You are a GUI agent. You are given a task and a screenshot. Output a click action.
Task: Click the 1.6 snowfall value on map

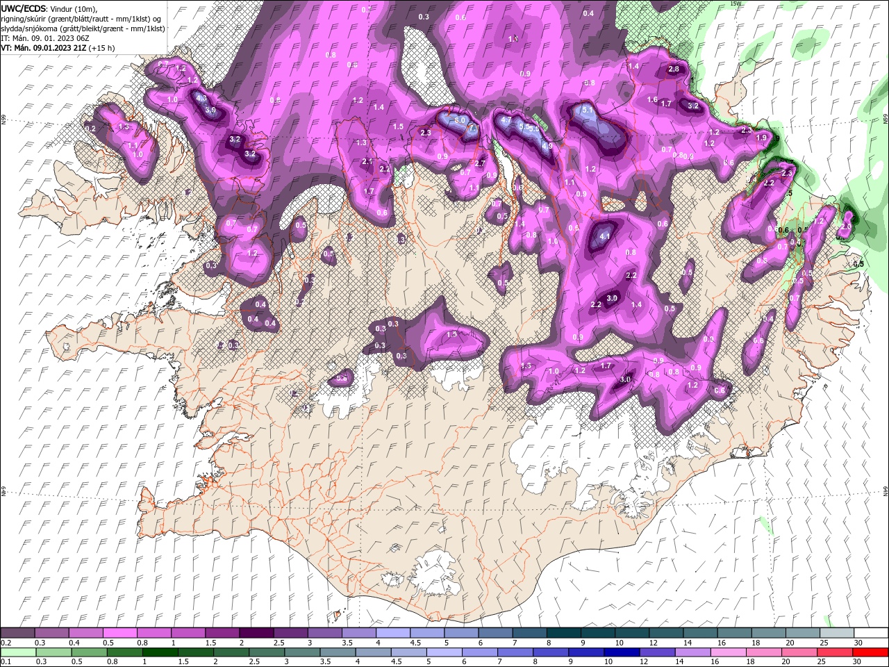[x=652, y=99]
